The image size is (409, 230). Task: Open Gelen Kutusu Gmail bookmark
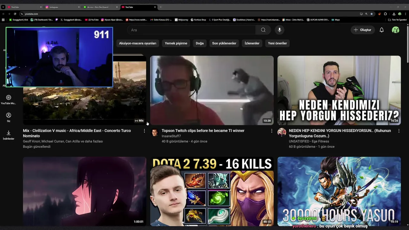tap(161, 20)
